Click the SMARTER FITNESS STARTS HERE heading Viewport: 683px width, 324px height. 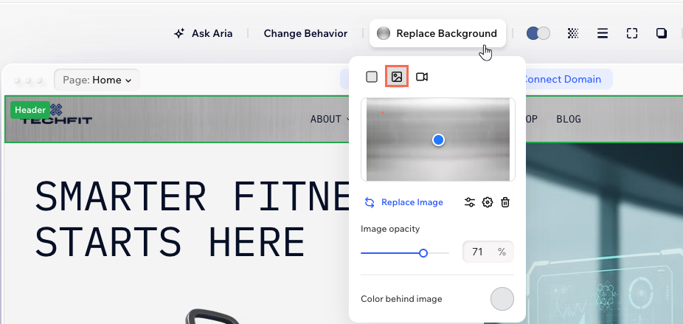(x=192, y=218)
